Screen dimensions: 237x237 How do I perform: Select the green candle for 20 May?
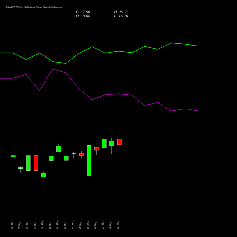click(104, 144)
